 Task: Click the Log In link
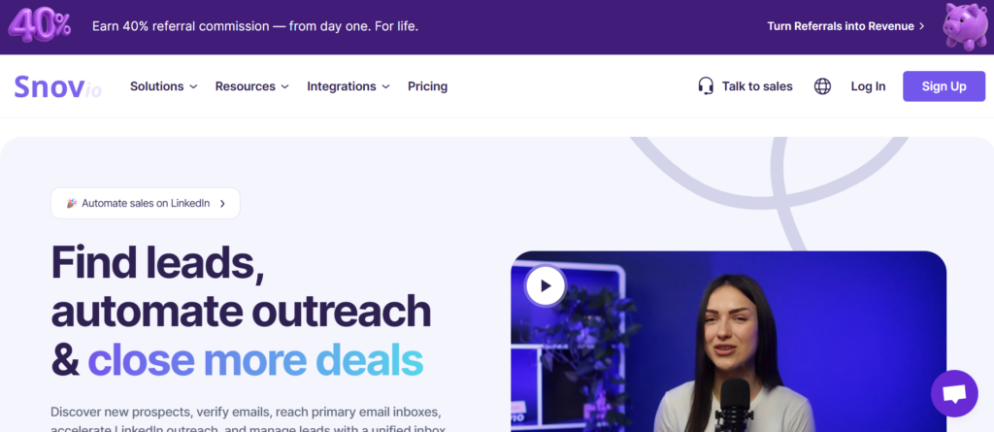click(868, 86)
